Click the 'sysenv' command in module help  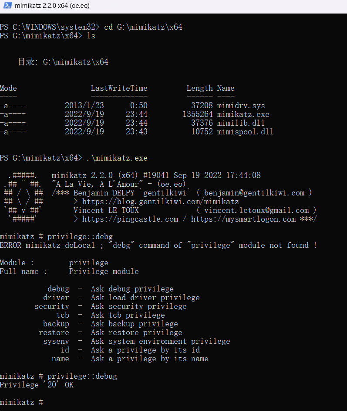pos(56,341)
